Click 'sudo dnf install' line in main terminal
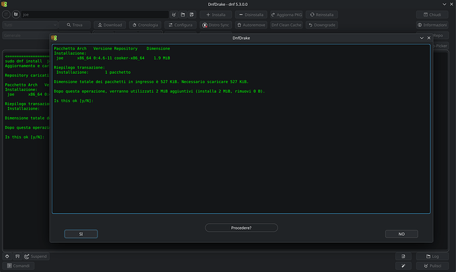This screenshot has width=456, height=272. click(x=27, y=61)
